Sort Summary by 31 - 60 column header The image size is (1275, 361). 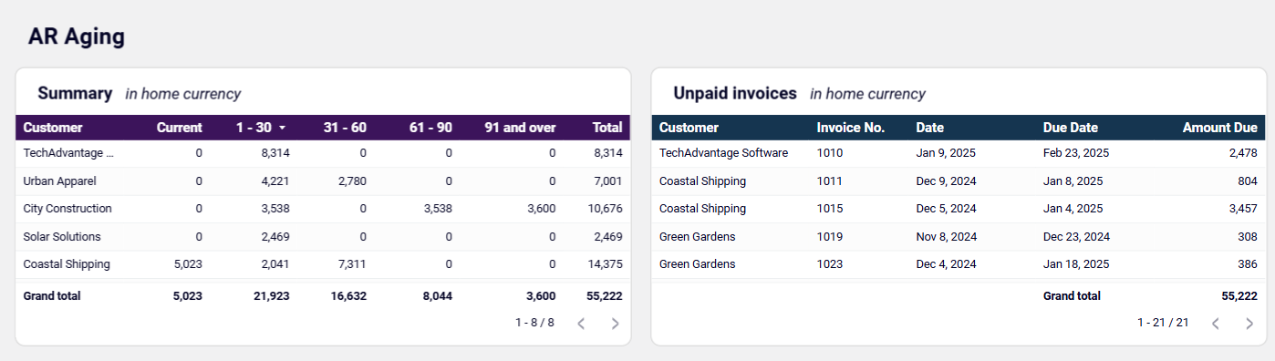pyautogui.click(x=345, y=128)
